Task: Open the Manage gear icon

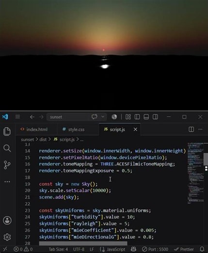Action: pos(7,237)
